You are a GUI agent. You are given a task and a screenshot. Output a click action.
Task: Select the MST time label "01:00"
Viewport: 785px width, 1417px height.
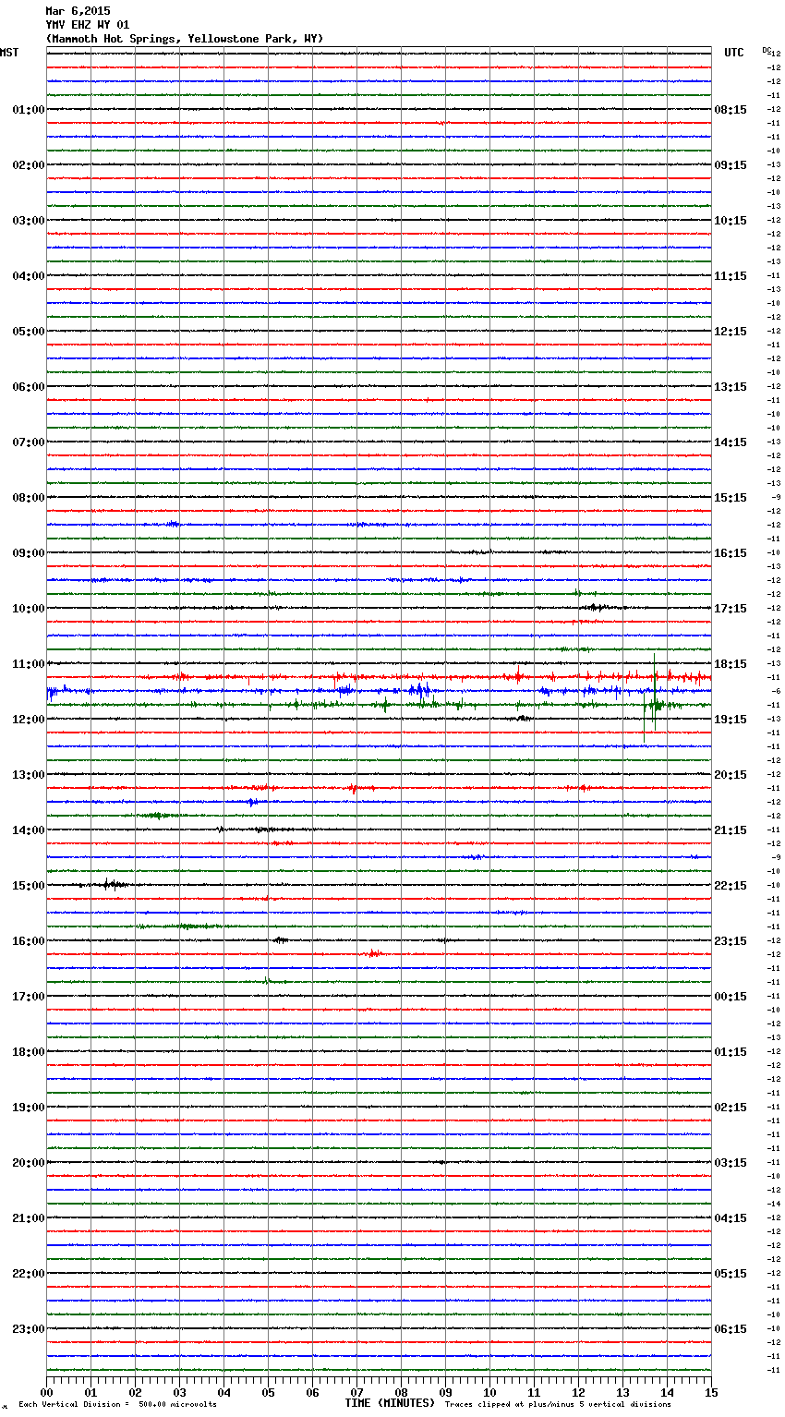pos(29,110)
